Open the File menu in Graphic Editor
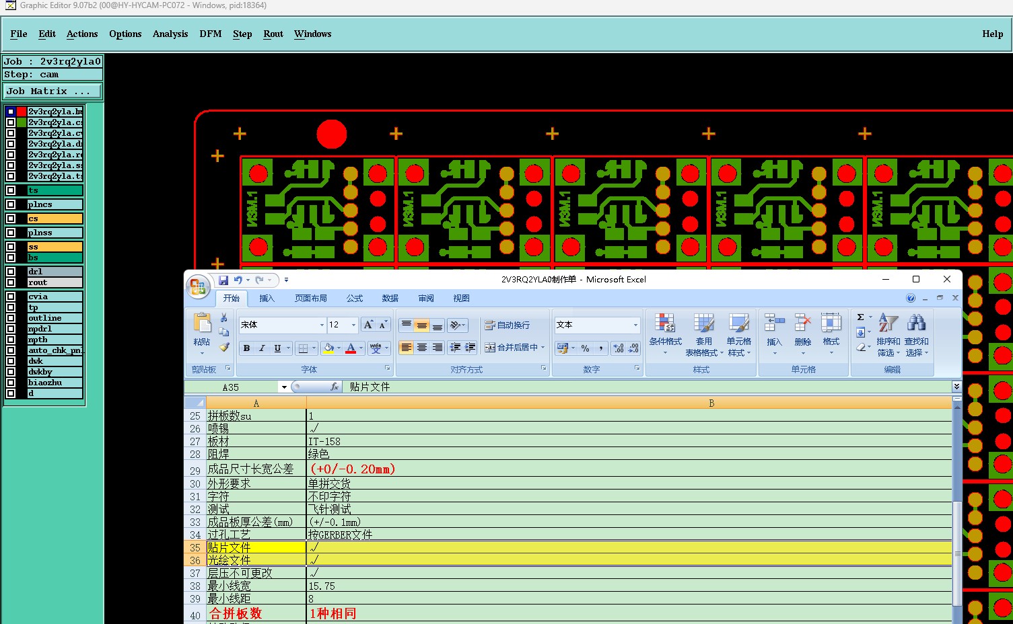The width and height of the screenshot is (1013, 624). point(19,34)
